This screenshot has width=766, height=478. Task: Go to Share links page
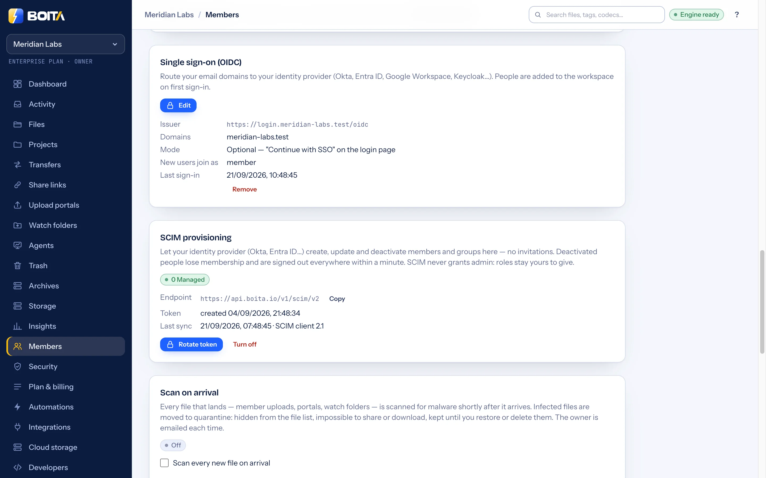point(65,185)
